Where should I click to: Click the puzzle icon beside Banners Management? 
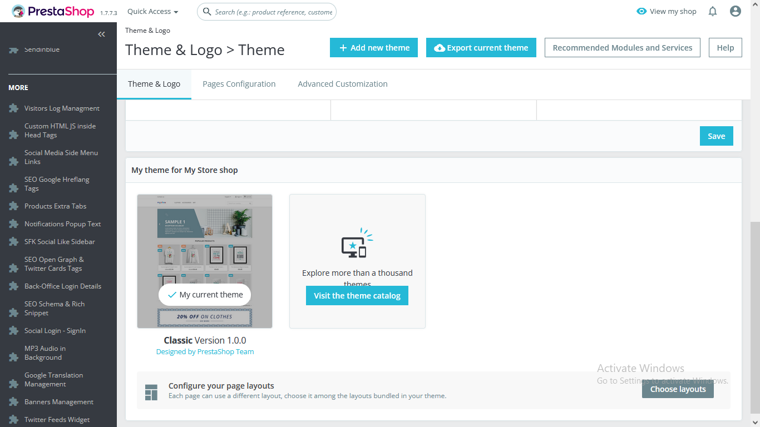(x=14, y=402)
